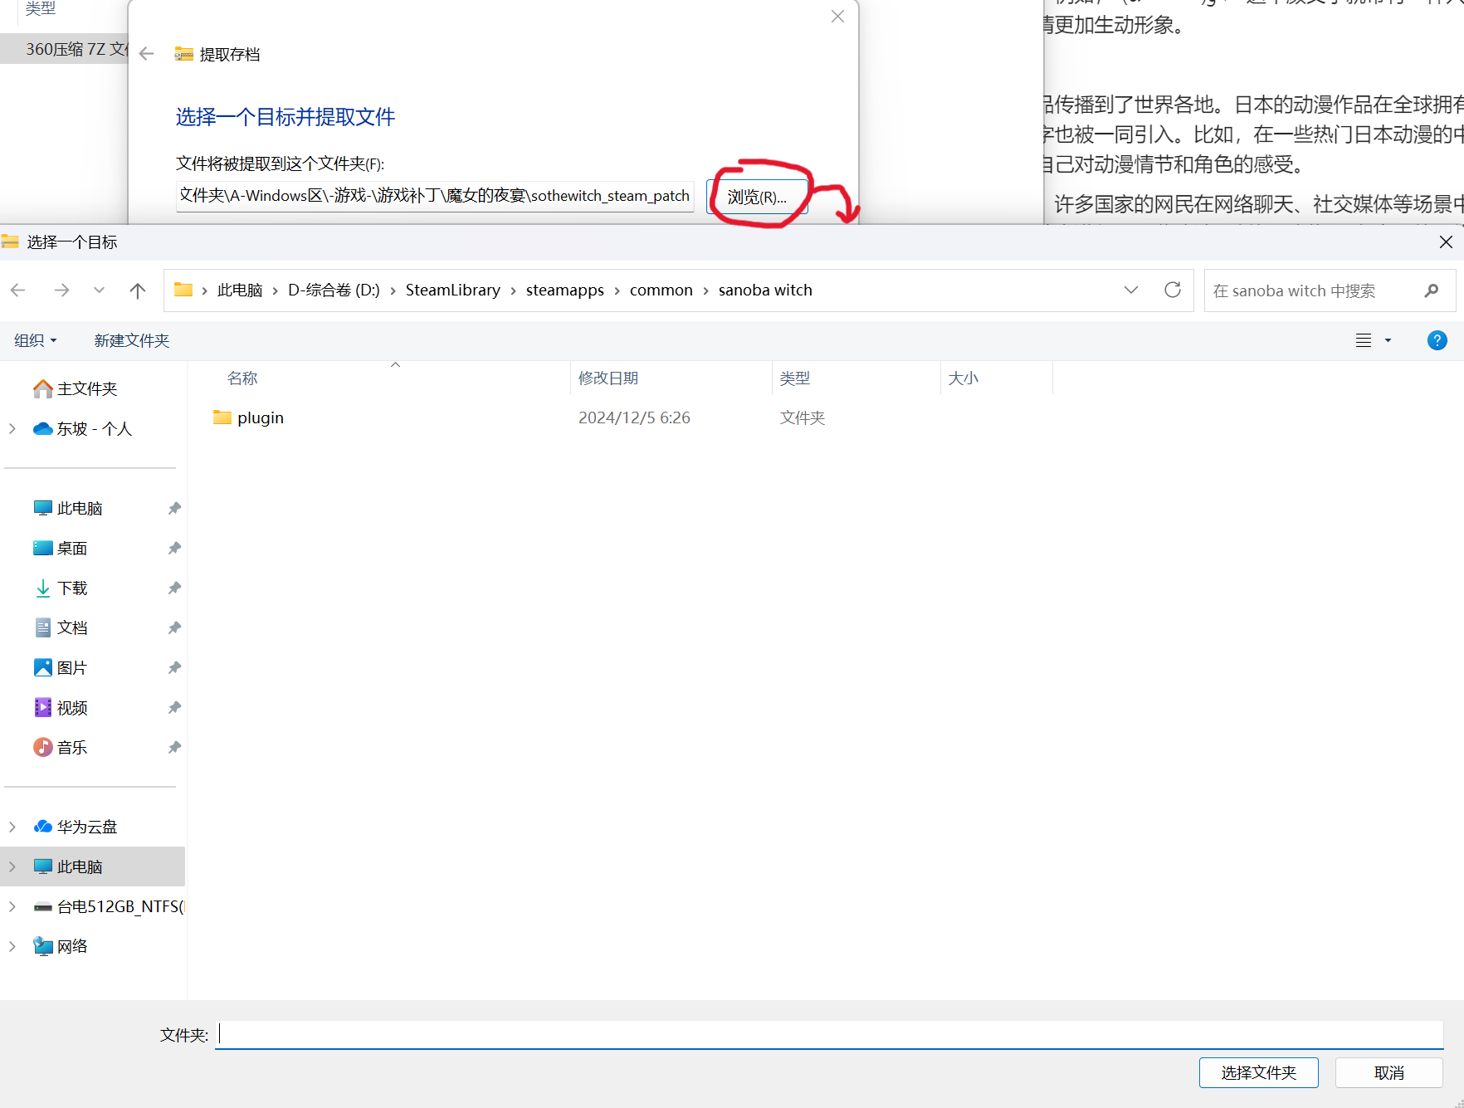This screenshot has height=1108, width=1464.
Task: Open Music (音乐) in the sidebar
Action: click(72, 748)
